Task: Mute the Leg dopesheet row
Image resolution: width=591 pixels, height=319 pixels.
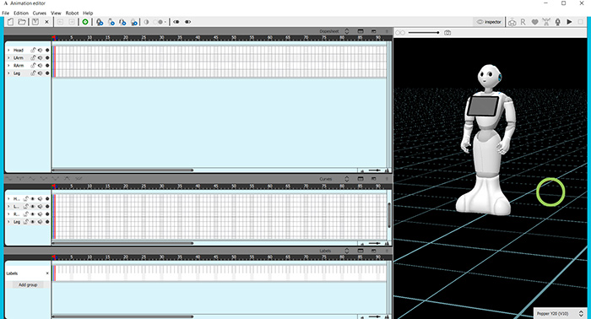Action: 40,73
